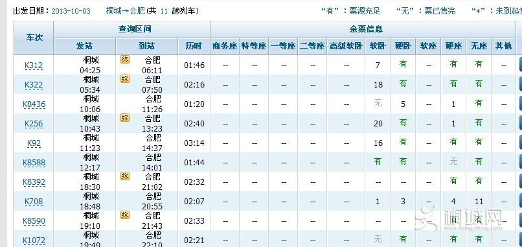Open train K8588 details link
This screenshot has width=522, height=247.
click(34, 163)
